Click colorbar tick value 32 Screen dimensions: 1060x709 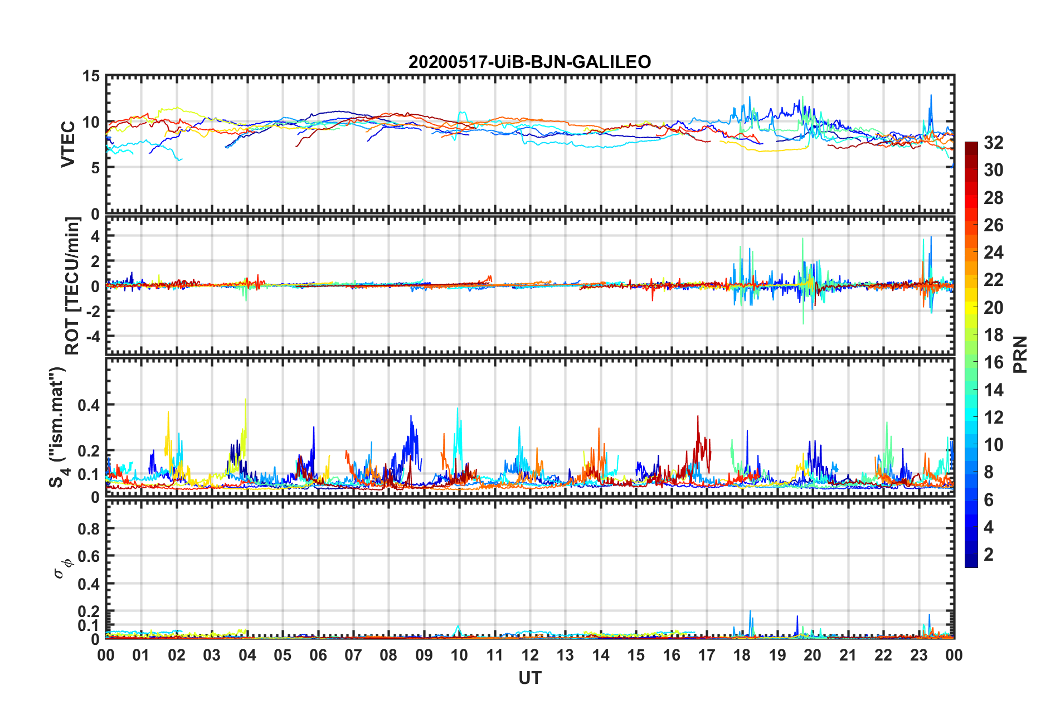pos(994,143)
